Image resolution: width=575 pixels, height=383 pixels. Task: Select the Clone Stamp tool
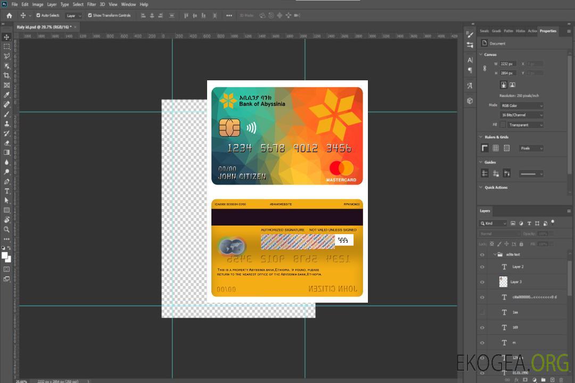6,123
